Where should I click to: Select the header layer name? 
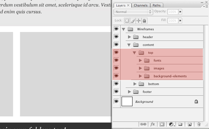(x=148, y=37)
